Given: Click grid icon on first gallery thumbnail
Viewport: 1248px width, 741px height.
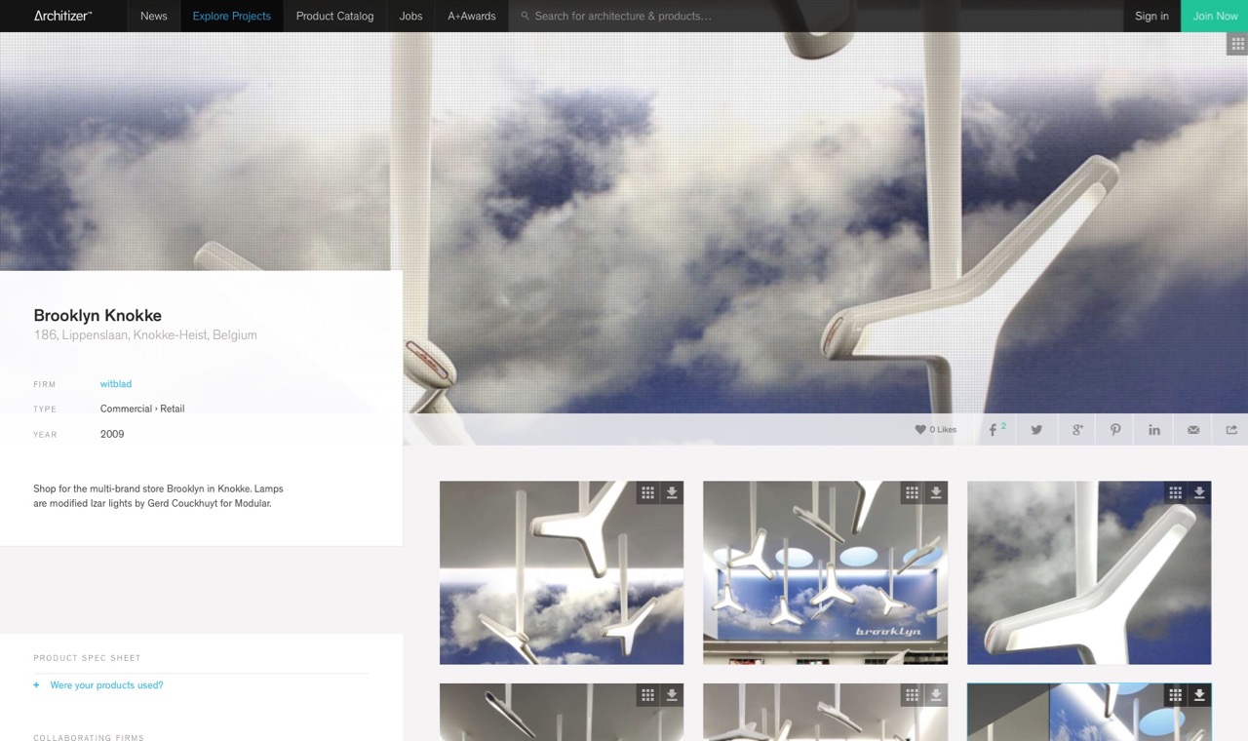Looking at the screenshot, I should 648,492.
